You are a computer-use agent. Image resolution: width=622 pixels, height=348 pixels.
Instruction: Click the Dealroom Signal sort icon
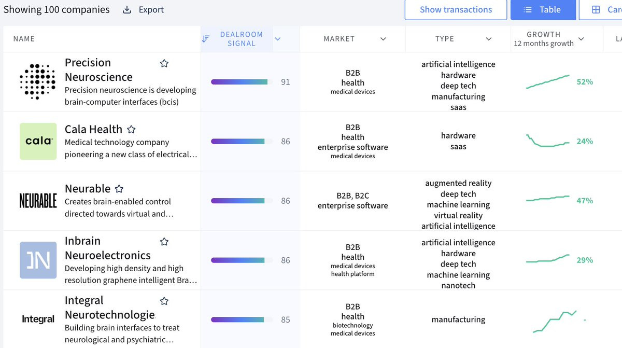[206, 39]
